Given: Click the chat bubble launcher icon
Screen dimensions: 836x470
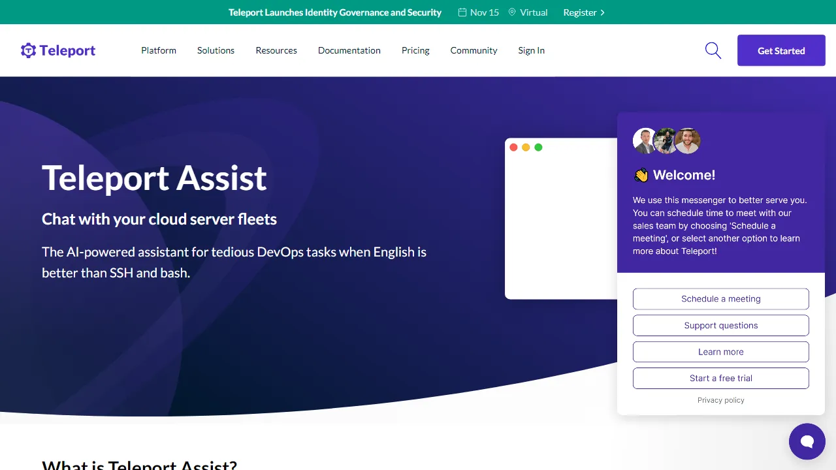Looking at the screenshot, I should point(807,441).
